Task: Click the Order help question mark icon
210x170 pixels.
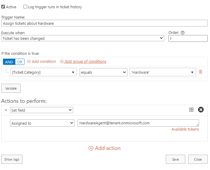Action: pyautogui.click(x=182, y=33)
